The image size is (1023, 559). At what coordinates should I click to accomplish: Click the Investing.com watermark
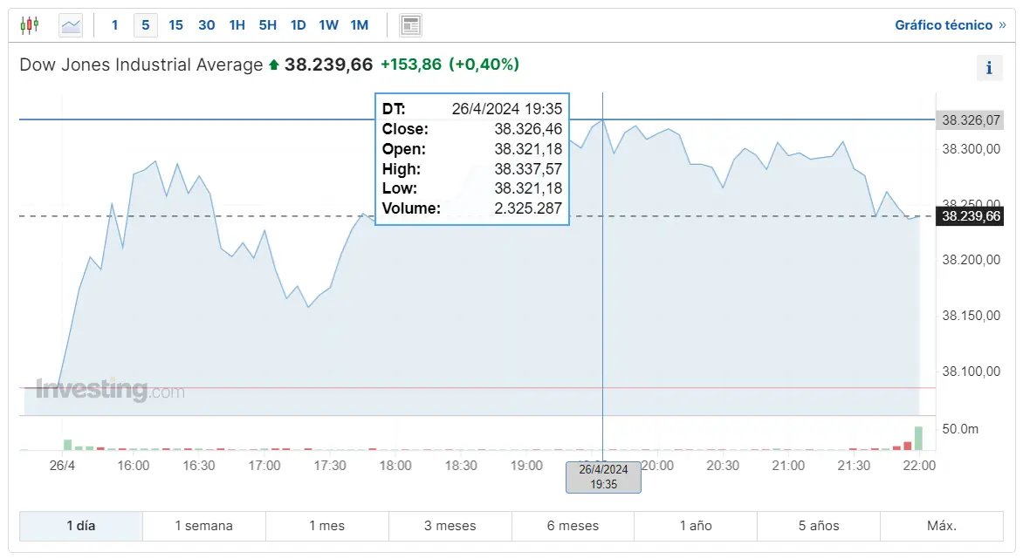pos(108,390)
